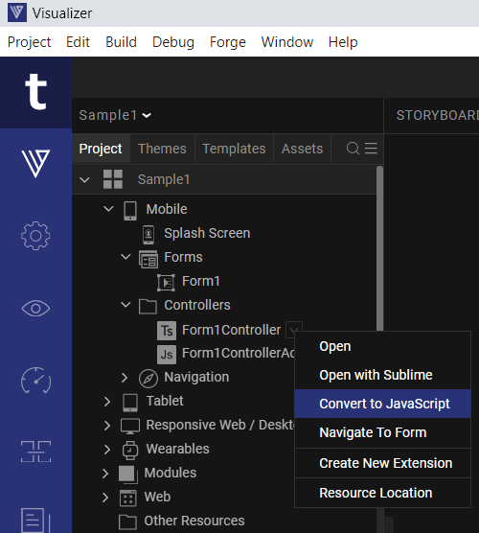Click the brackets icon in left sidebar
Viewport: 479px width, 533px height.
(35, 452)
